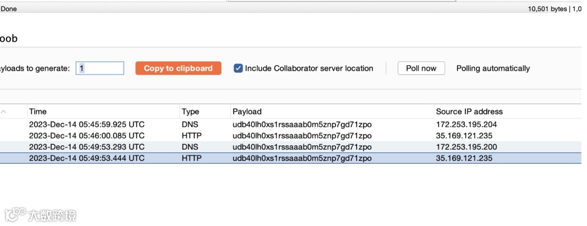Toggle Include Collaborator server location checkbox
This screenshot has width=587, height=226.
click(x=238, y=68)
